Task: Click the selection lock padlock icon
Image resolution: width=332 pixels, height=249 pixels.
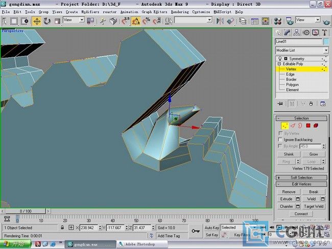Action: coord(62,228)
